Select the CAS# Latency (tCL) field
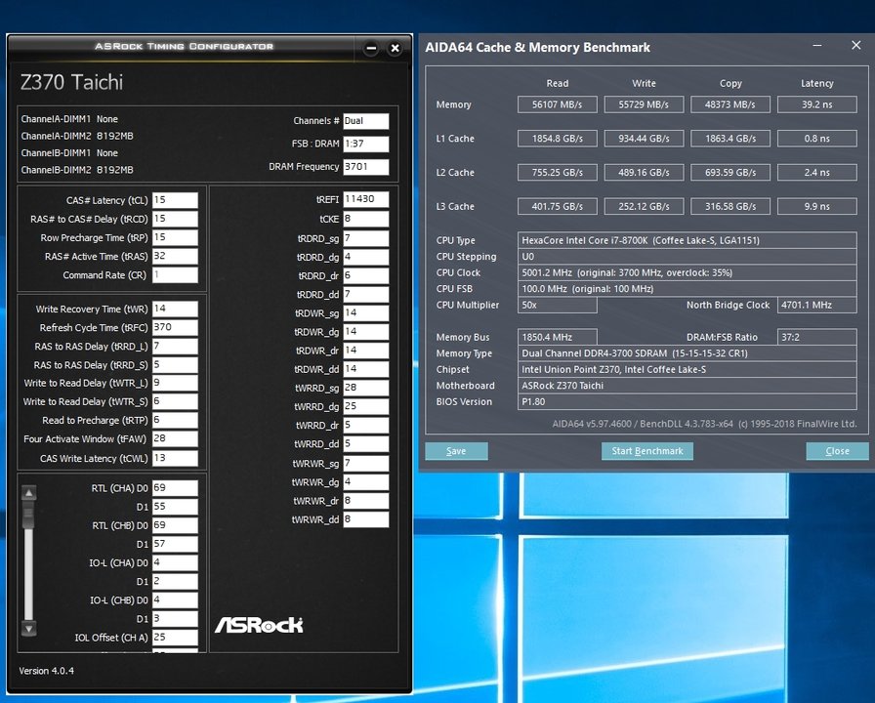The width and height of the screenshot is (875, 703). pyautogui.click(x=175, y=200)
